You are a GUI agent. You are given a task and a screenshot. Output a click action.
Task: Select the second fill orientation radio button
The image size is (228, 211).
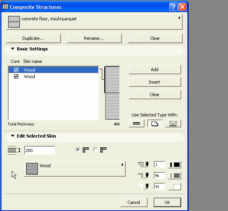[96, 150]
